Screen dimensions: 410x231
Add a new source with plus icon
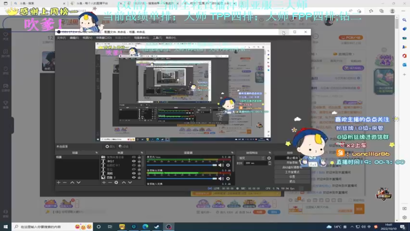[x=104, y=183]
